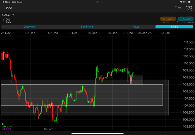
Task: Tap the 105.500 price axis label
Action: pos(189,127)
